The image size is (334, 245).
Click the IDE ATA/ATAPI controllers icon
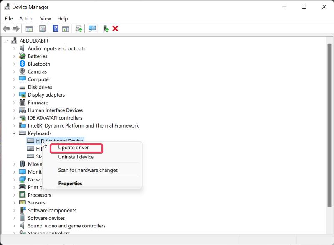point(22,118)
